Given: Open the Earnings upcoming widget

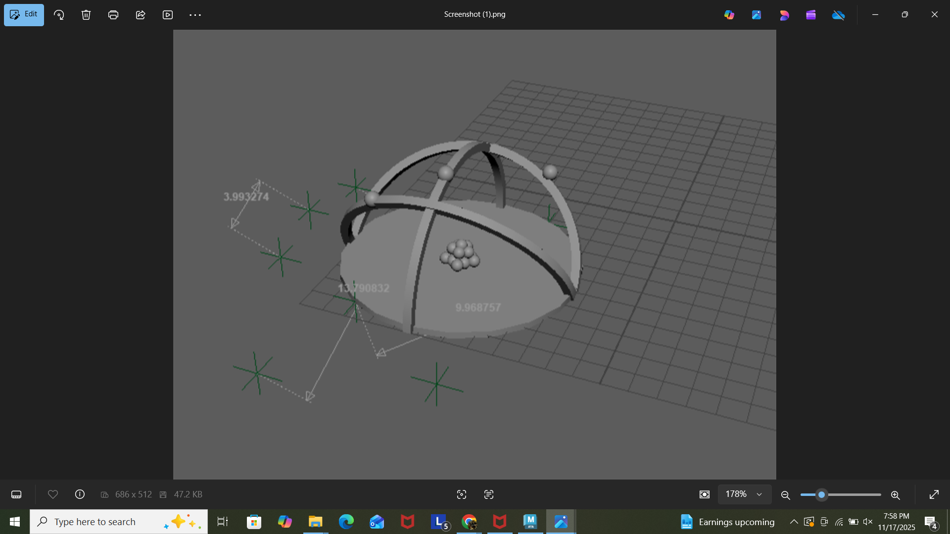Looking at the screenshot, I should click(727, 522).
